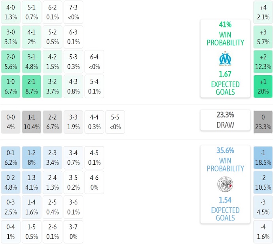273x244 pixels.
Task: Select the 2-1 scoreline tile
Action: 31,86
